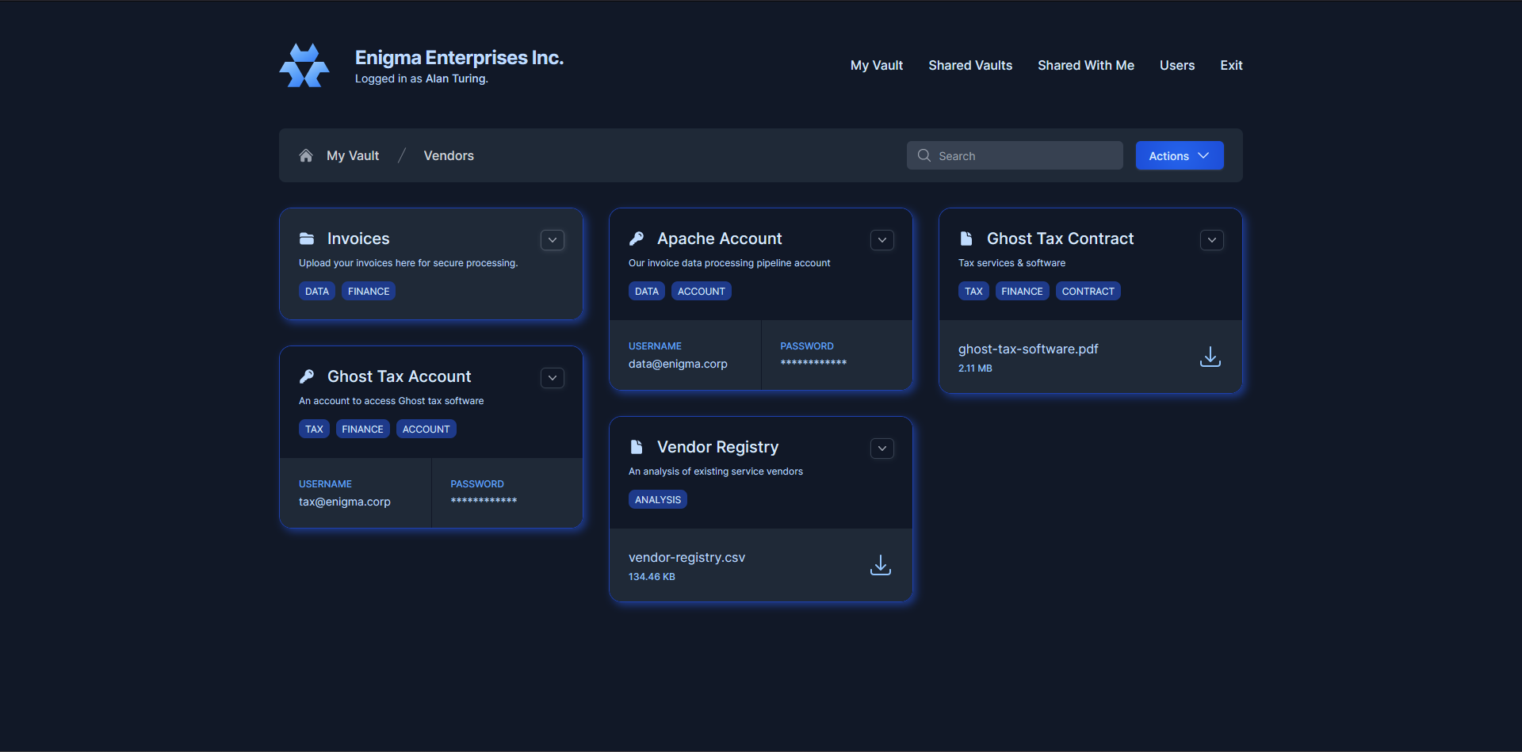Click the Ghost Tax Account key icon
Viewport: 1522px width, 752px height.
pyautogui.click(x=307, y=376)
